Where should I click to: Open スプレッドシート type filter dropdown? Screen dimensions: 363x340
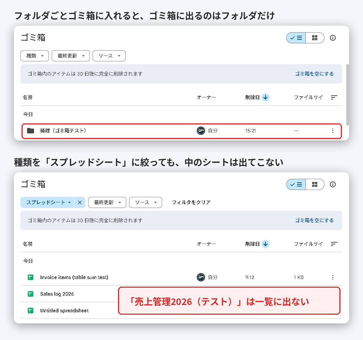[x=47, y=202]
